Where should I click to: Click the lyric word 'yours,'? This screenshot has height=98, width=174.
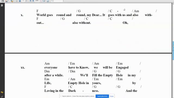pos(97,83)
